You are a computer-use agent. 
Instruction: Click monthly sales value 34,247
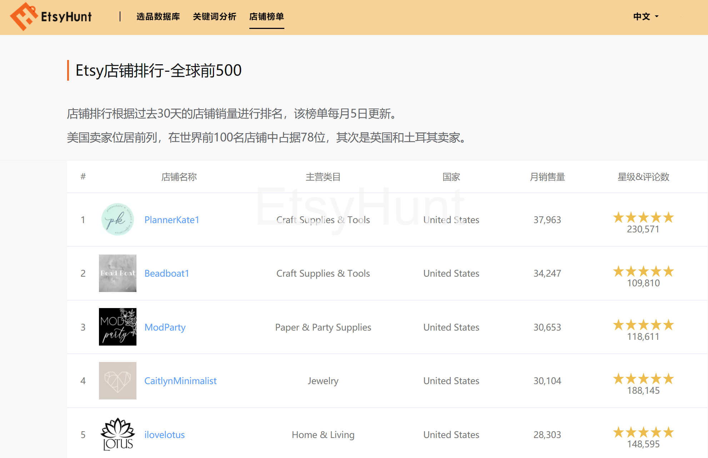(547, 273)
